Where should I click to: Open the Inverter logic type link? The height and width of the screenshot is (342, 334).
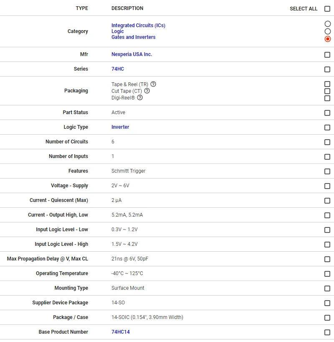pyautogui.click(x=120, y=127)
